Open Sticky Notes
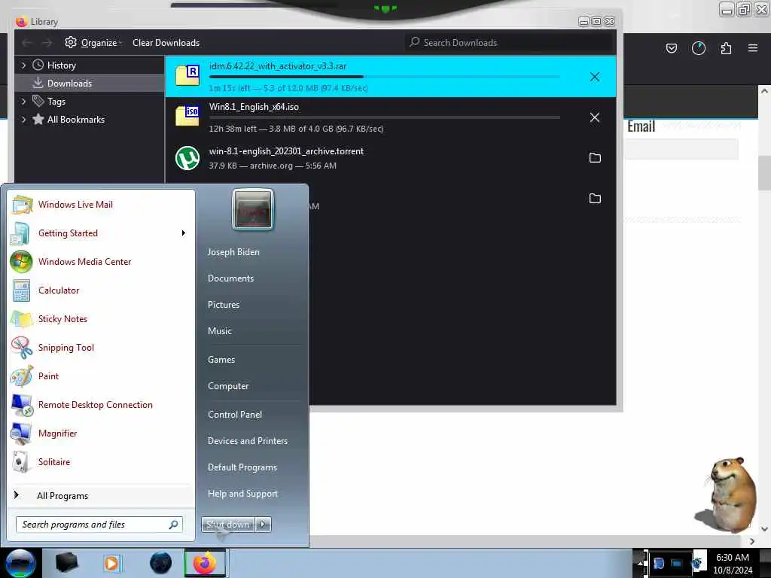Screen dimensions: 771x578 coord(100,318)
